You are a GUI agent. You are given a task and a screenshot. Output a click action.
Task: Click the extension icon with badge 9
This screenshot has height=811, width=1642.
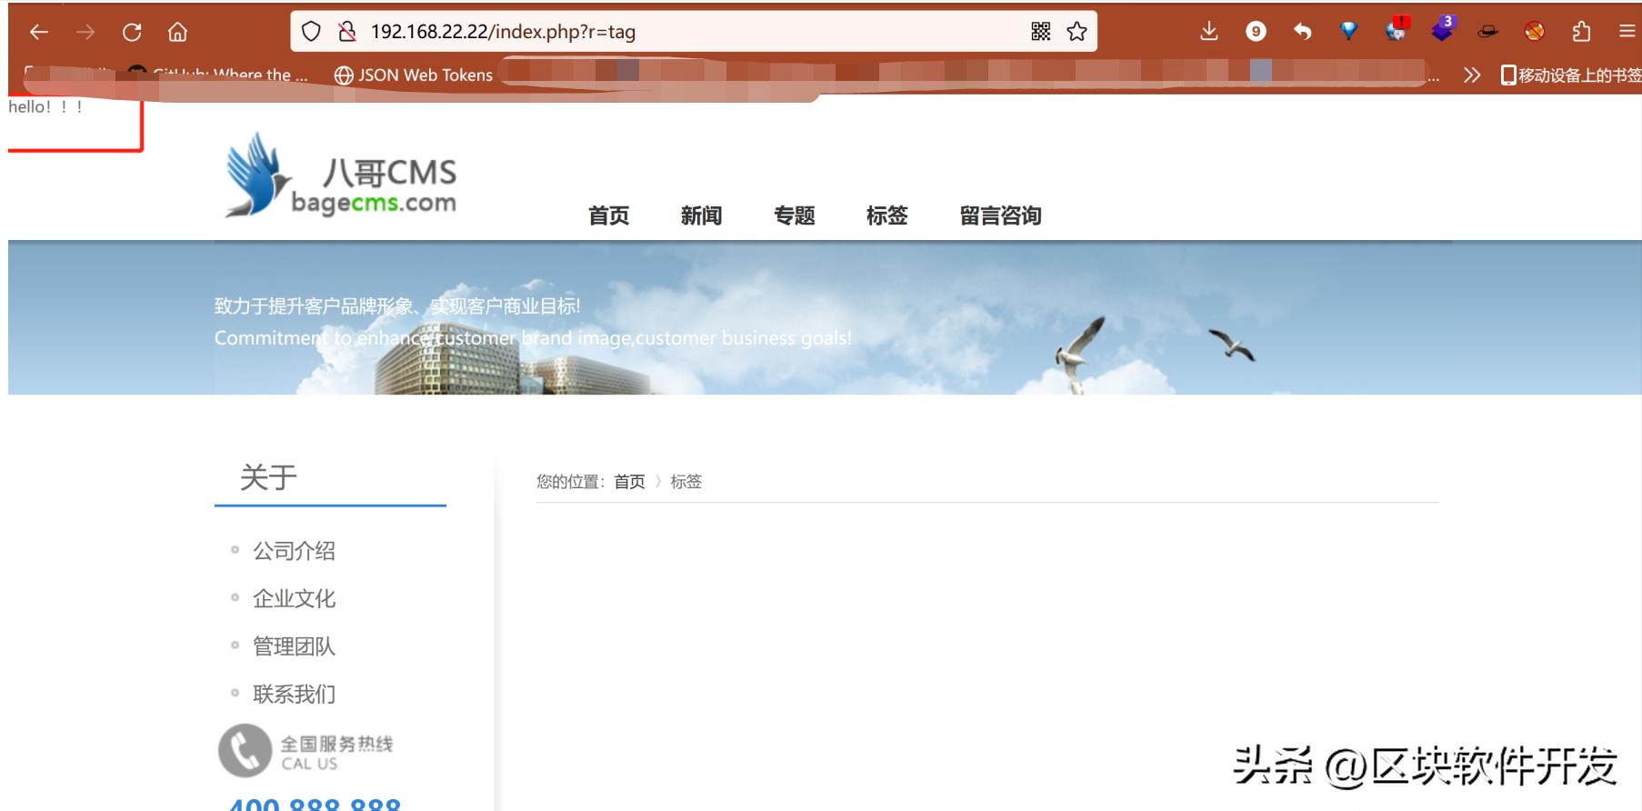point(1256,32)
